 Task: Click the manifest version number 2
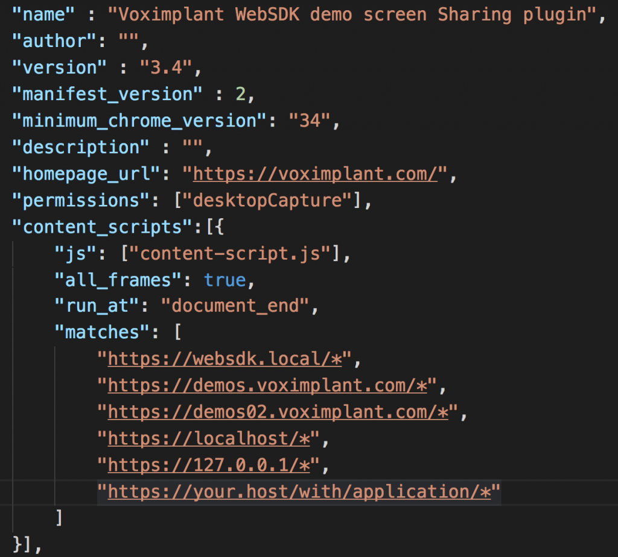(240, 94)
